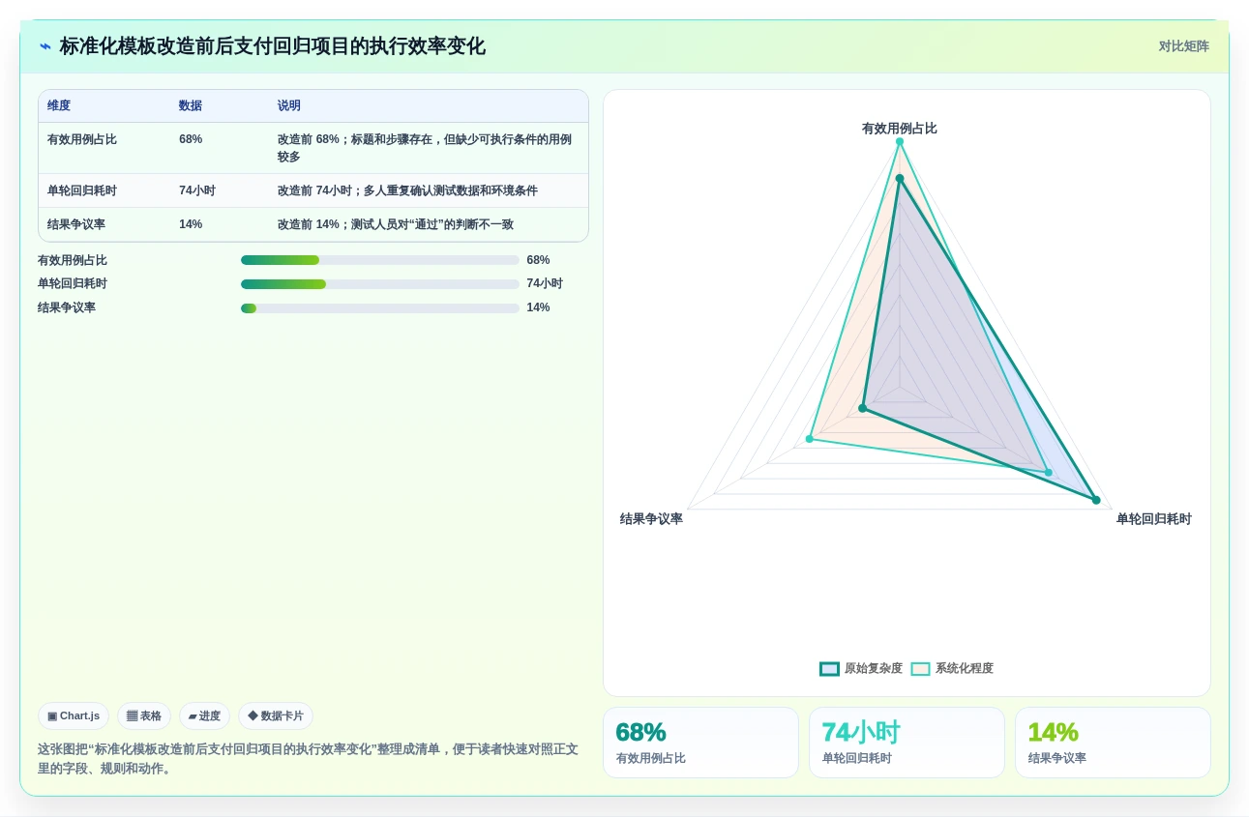Click the light teal top point on the radar
The width and height of the screenshot is (1249, 817).
point(900,141)
